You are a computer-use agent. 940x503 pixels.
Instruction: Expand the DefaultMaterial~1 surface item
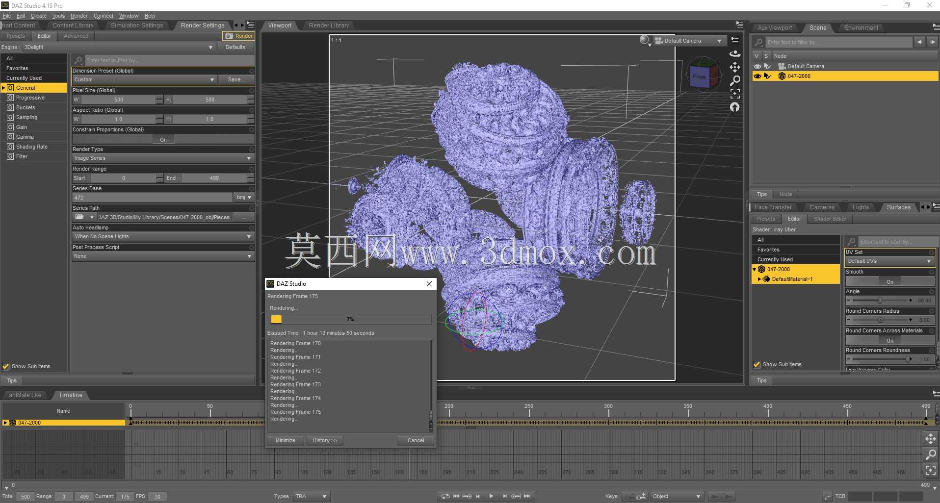click(759, 279)
